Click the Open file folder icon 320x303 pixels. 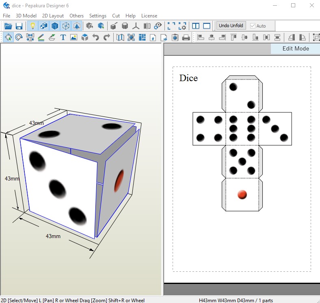coord(8,26)
